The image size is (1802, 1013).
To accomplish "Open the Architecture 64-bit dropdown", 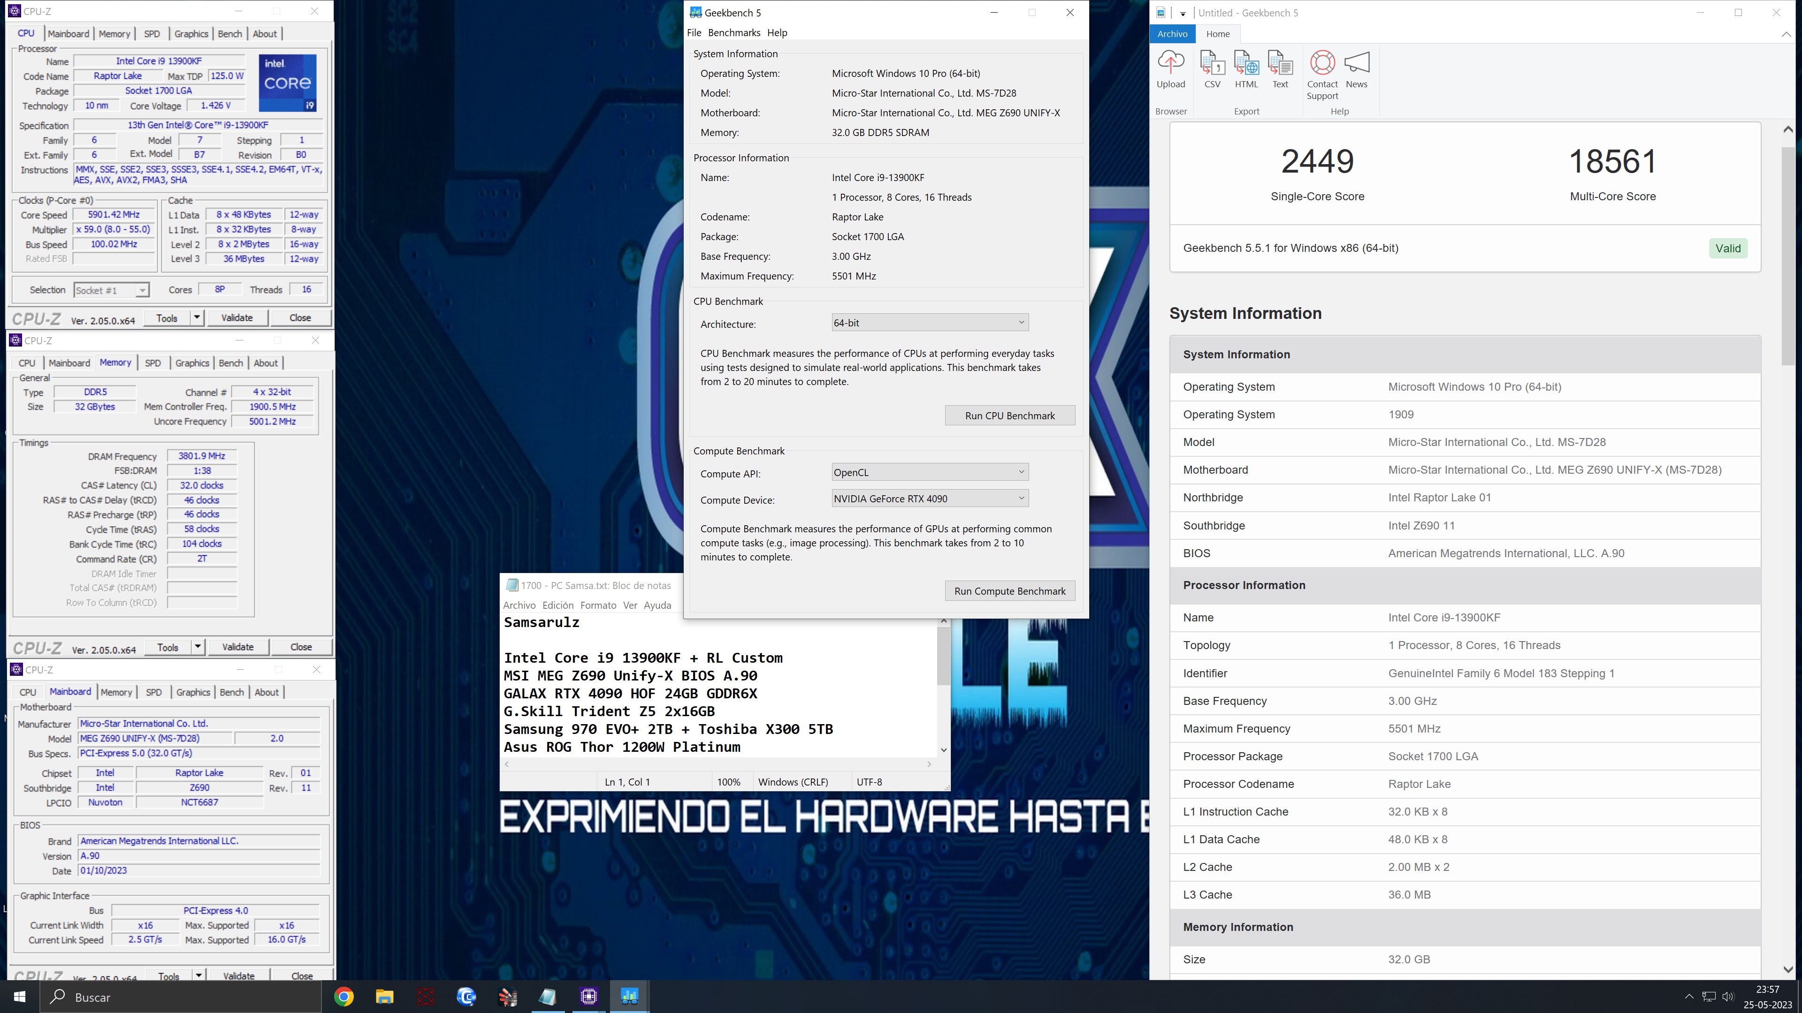I will click(930, 323).
